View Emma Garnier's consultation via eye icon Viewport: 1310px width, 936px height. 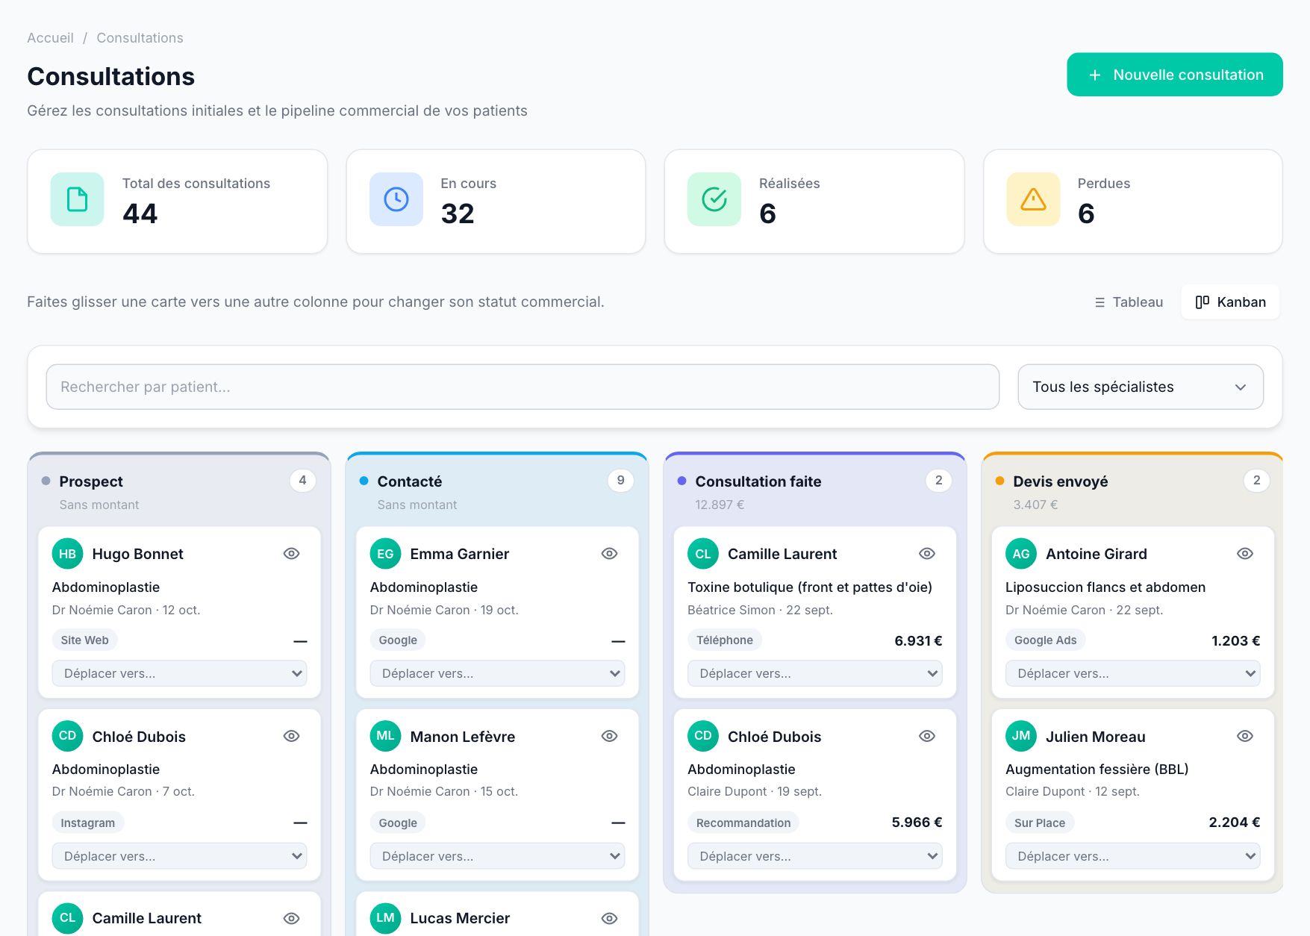610,554
